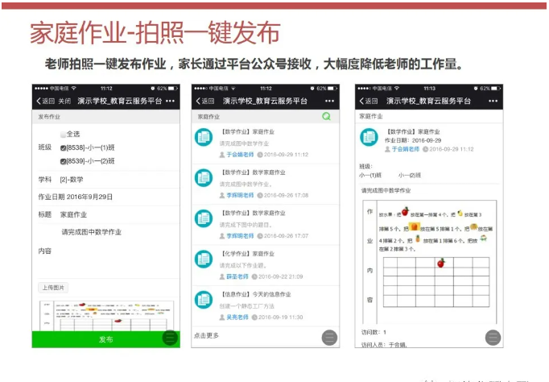The height and width of the screenshot is (382, 549).
Task: Tap floating menu icon on homework list screen
Action: pyautogui.click(x=329, y=338)
